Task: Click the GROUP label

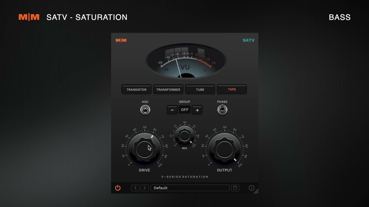Action: [184, 102]
